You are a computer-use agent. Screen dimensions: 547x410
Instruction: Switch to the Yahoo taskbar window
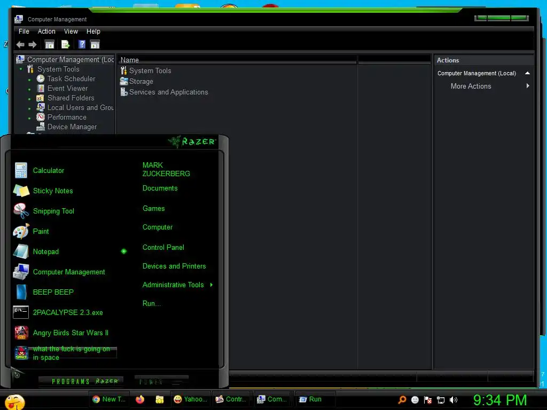pos(191,399)
